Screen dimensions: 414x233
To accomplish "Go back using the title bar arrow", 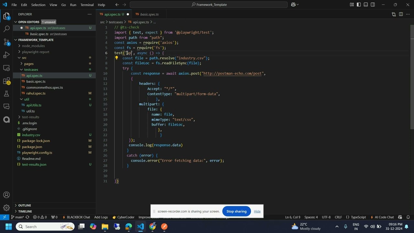I will (117, 5).
